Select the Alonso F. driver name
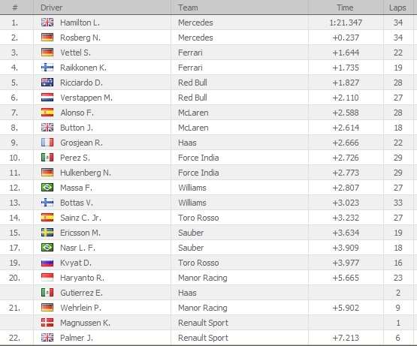 point(77,113)
